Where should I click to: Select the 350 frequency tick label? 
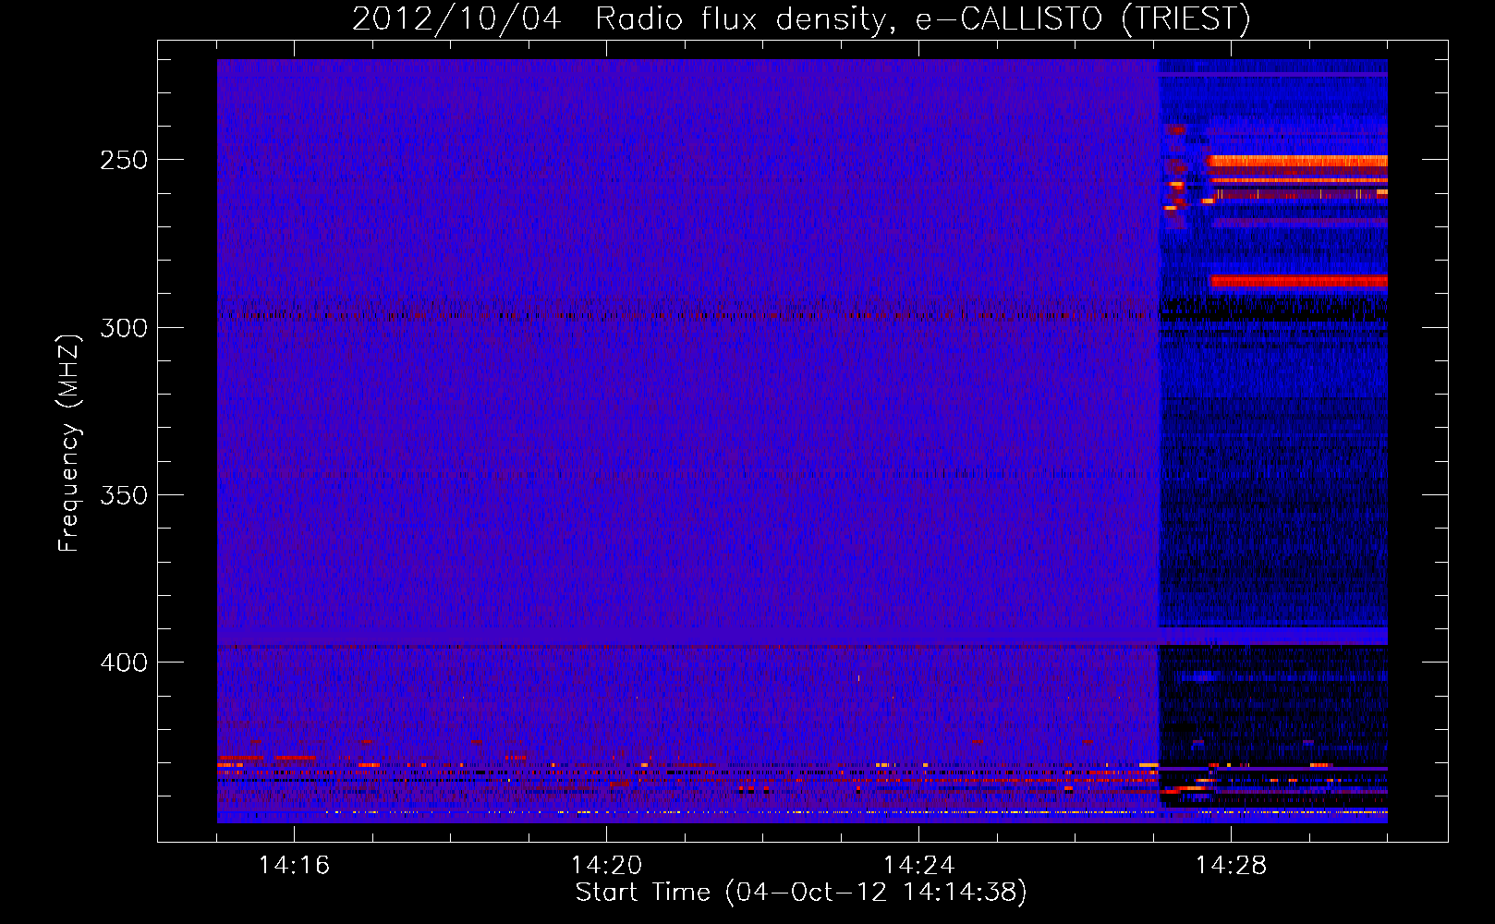(124, 495)
